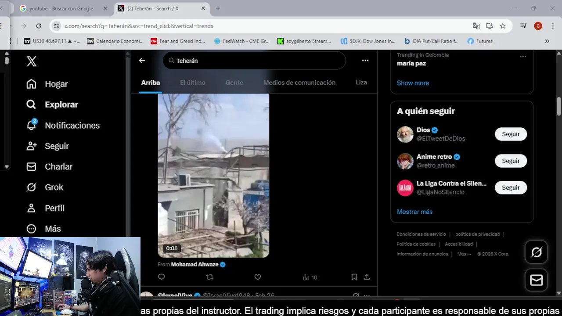Image resolution: width=562 pixels, height=316 pixels.
Task: Open Futures bookmark
Action: 480,41
